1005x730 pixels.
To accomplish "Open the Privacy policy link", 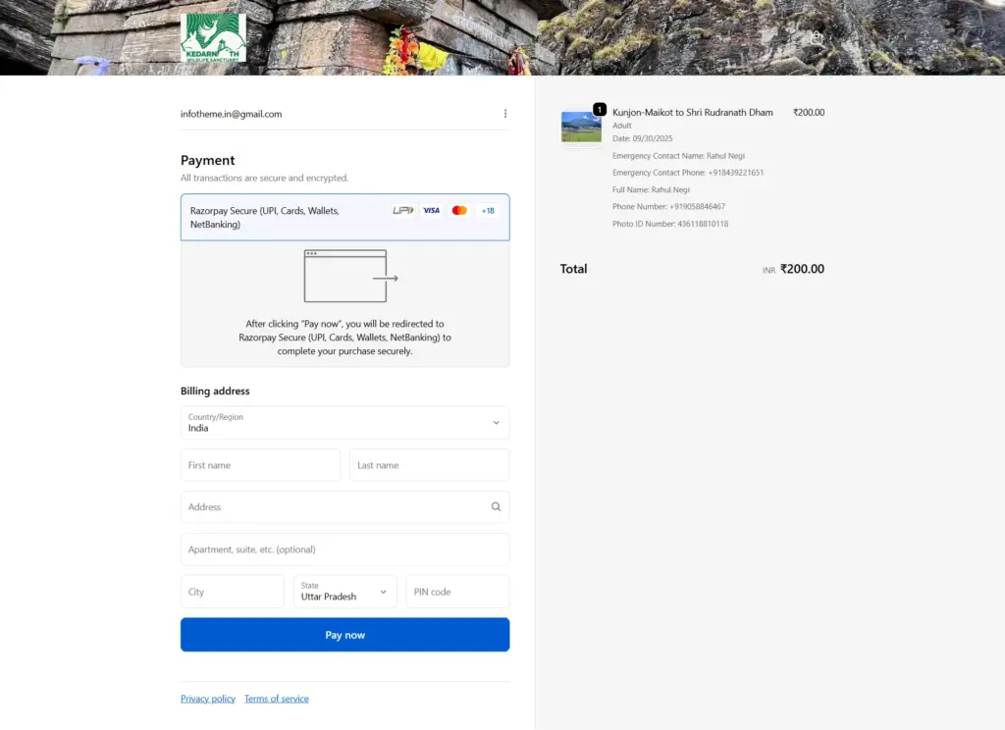I will point(208,699).
